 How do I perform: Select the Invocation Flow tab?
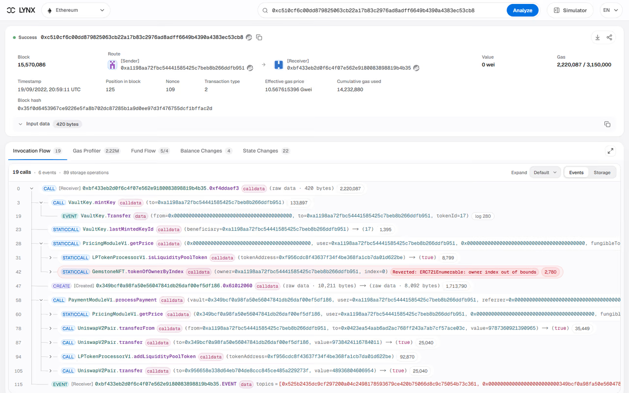point(37,151)
